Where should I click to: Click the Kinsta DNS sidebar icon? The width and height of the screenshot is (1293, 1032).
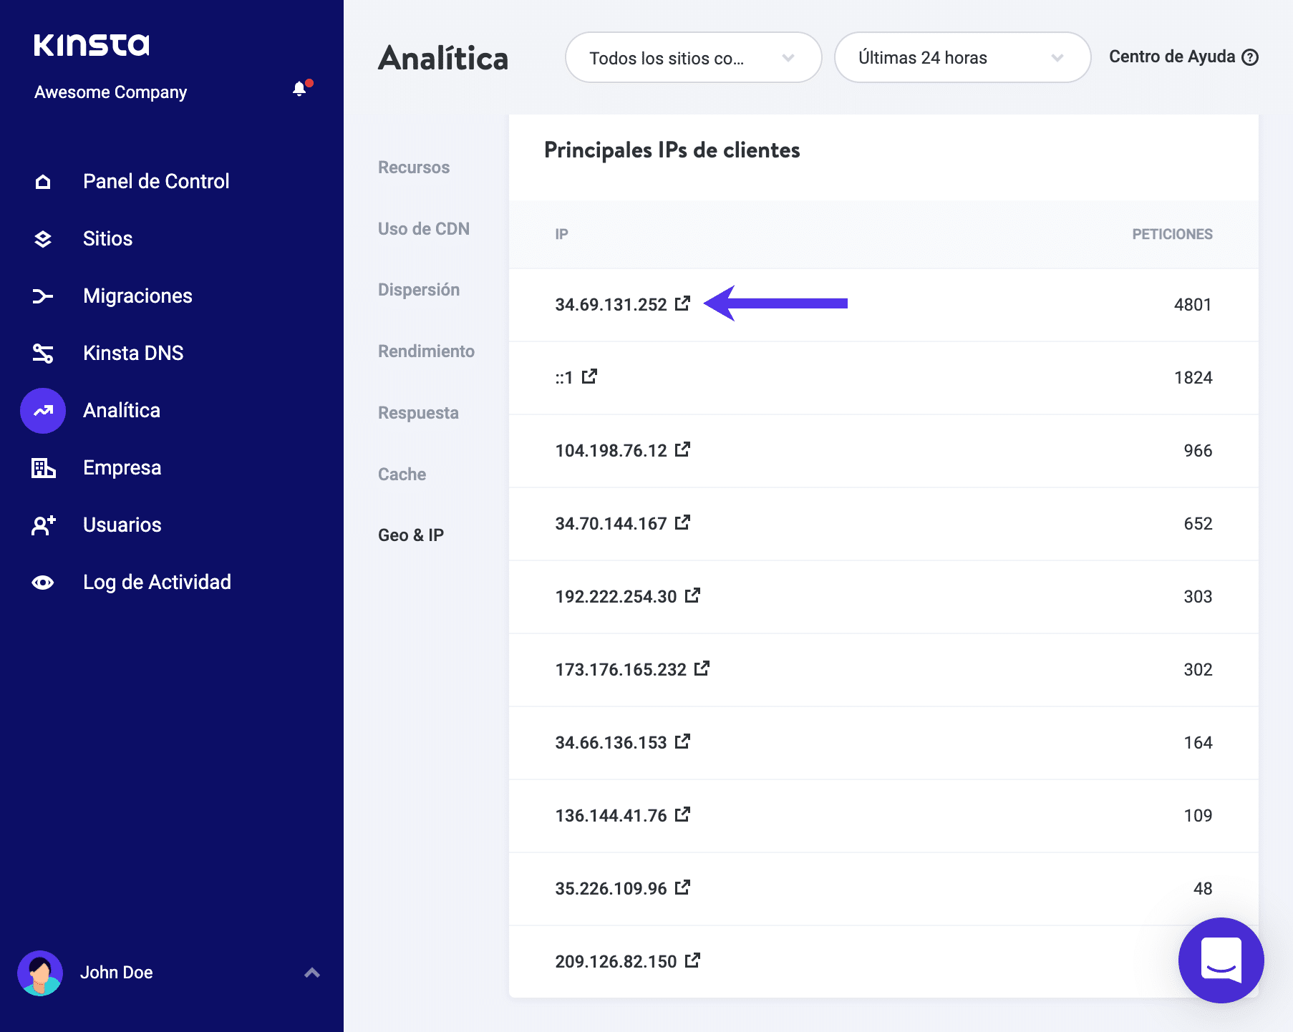pyautogui.click(x=43, y=354)
